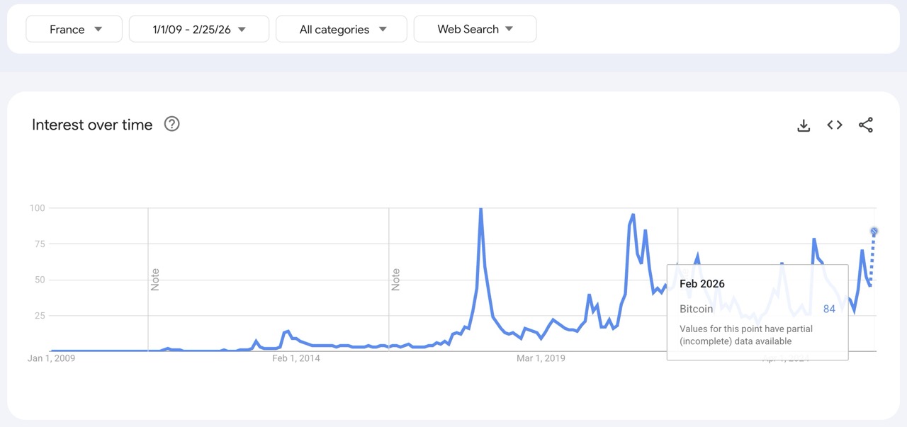Download the Interest over time data

pyautogui.click(x=804, y=125)
